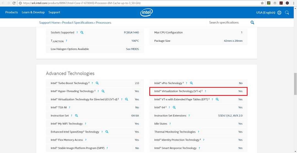Select USA (English) language selector

click(266, 13)
